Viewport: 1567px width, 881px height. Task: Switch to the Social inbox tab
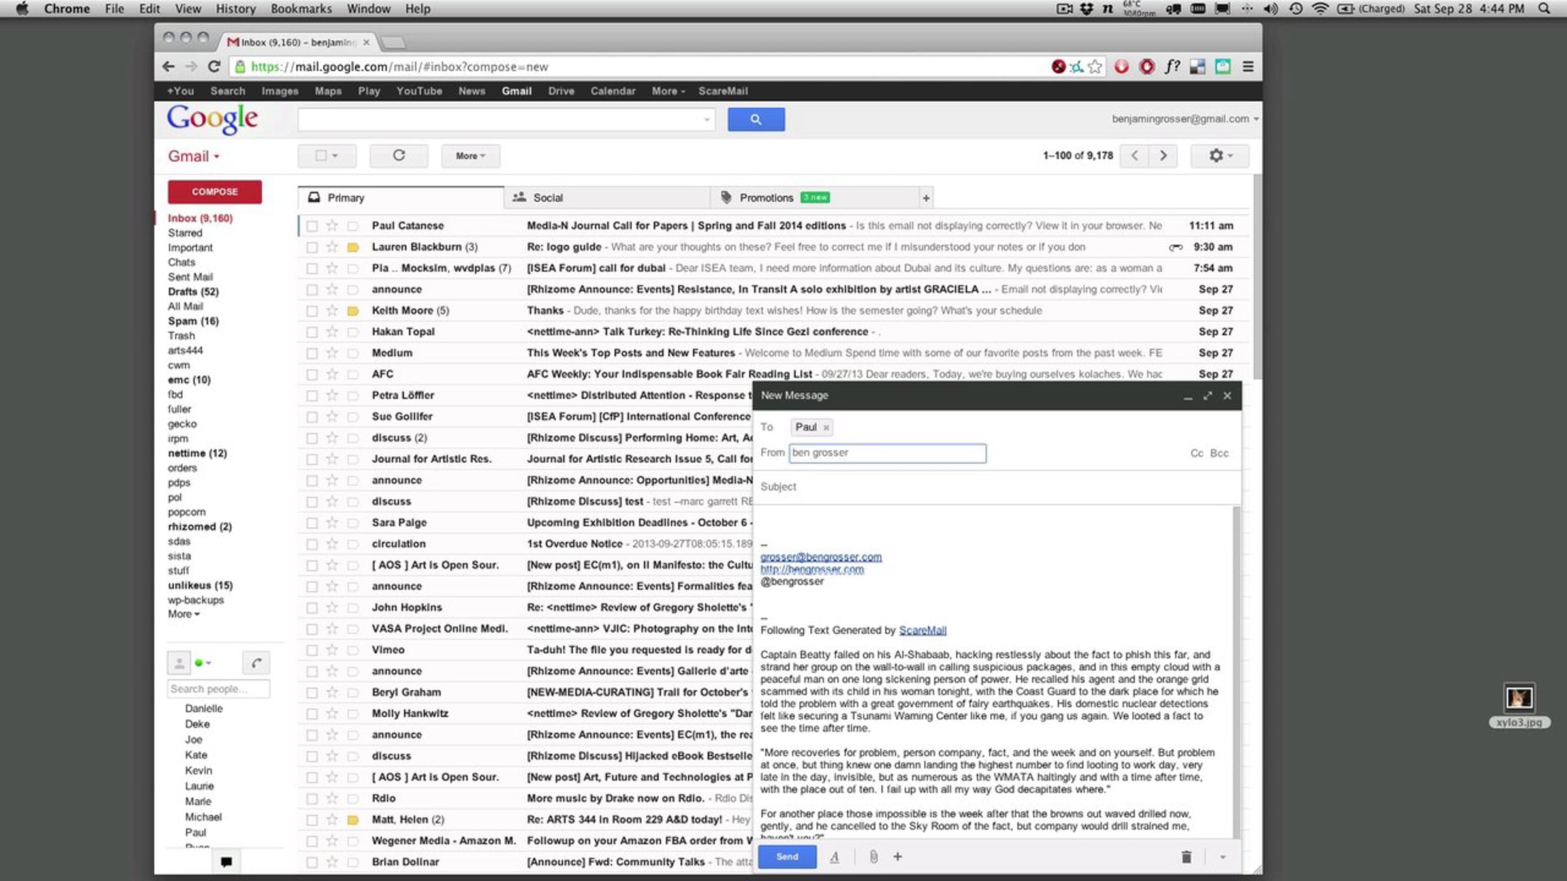tap(607, 198)
